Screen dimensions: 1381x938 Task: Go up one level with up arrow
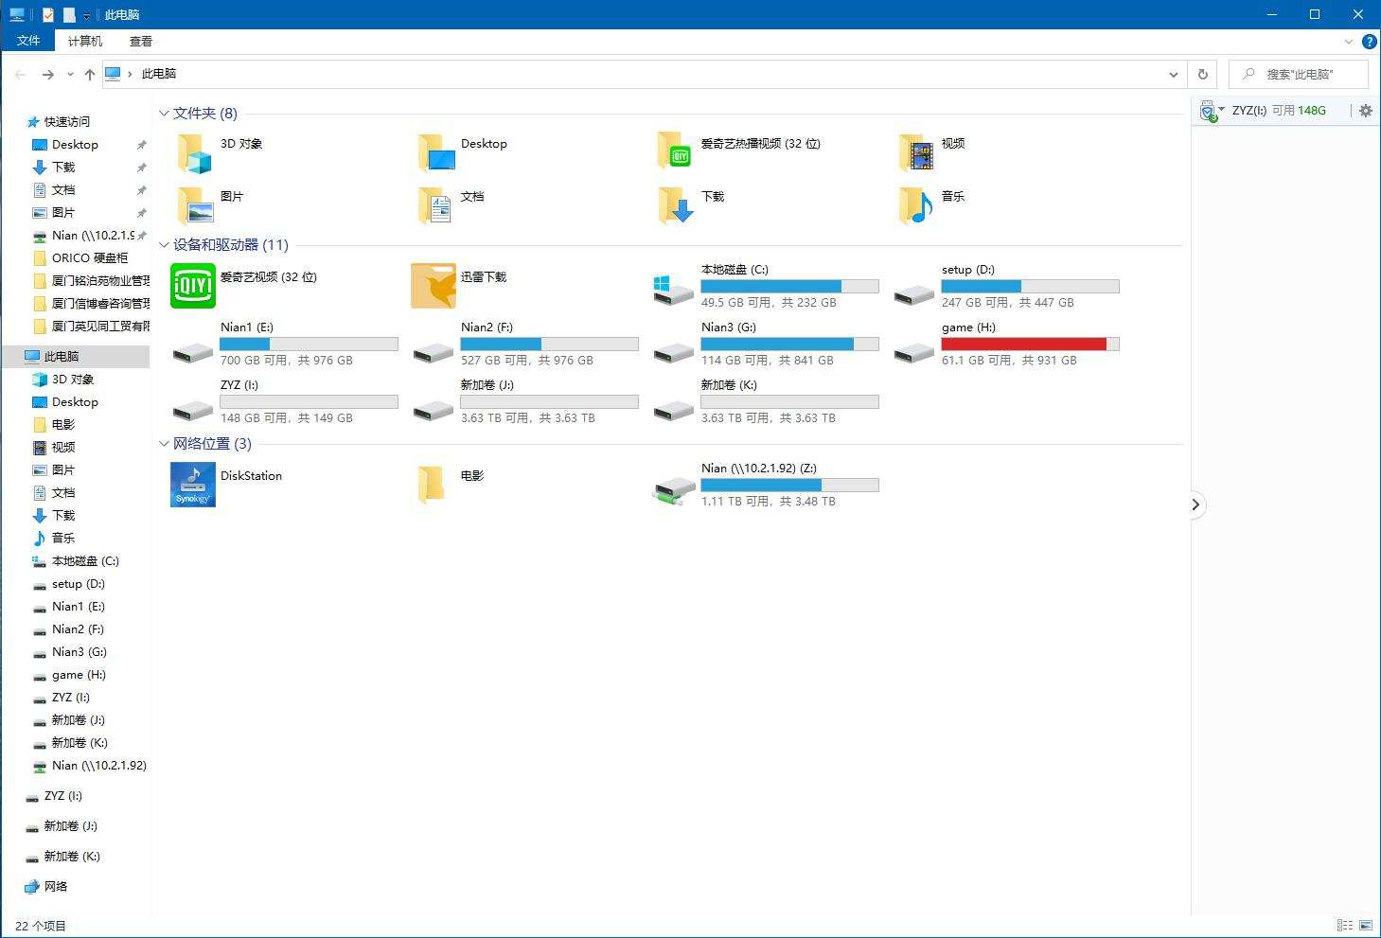(x=90, y=74)
